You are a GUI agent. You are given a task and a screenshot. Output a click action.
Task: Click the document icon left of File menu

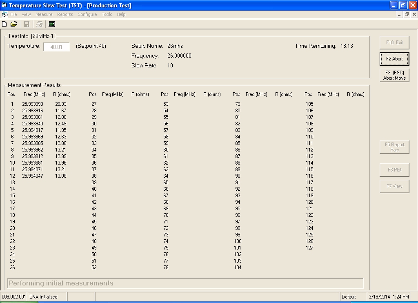4,14
